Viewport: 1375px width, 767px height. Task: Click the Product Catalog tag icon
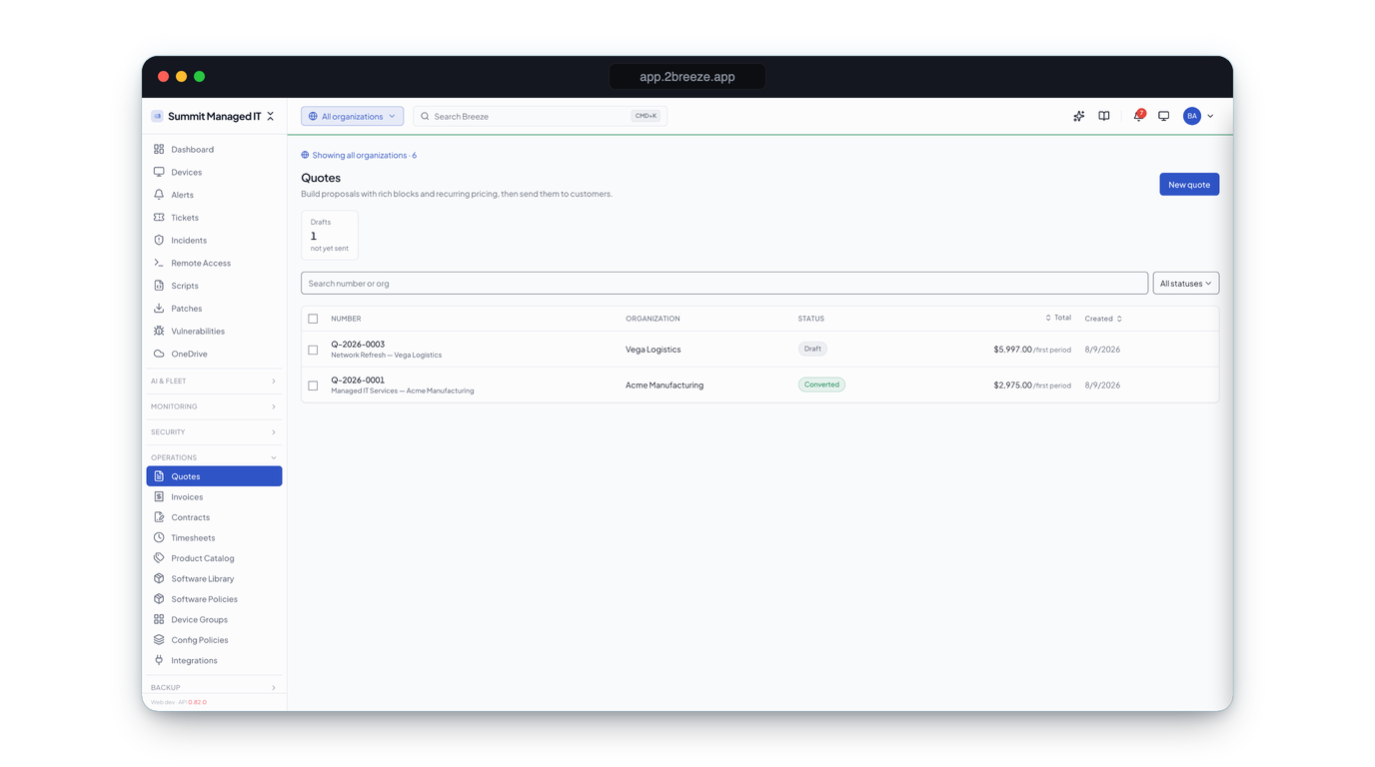(x=159, y=558)
